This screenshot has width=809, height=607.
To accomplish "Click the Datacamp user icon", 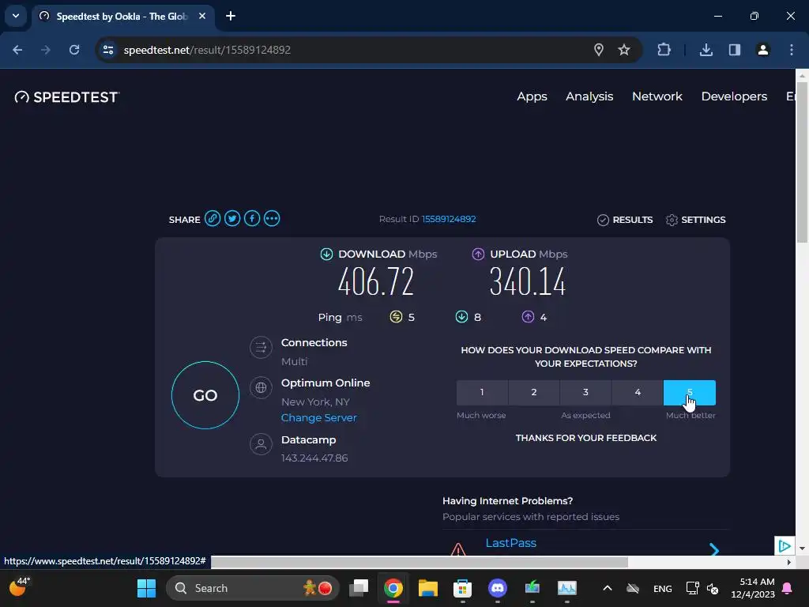I will point(261,444).
